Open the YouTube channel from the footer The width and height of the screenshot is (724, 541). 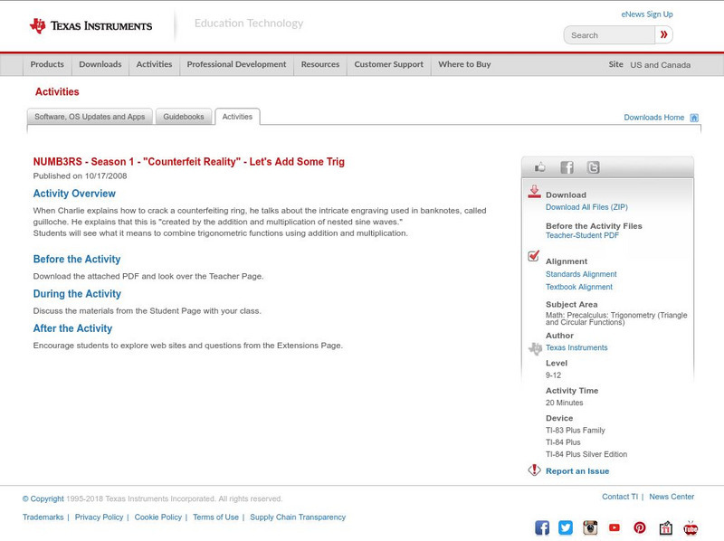coord(614,527)
